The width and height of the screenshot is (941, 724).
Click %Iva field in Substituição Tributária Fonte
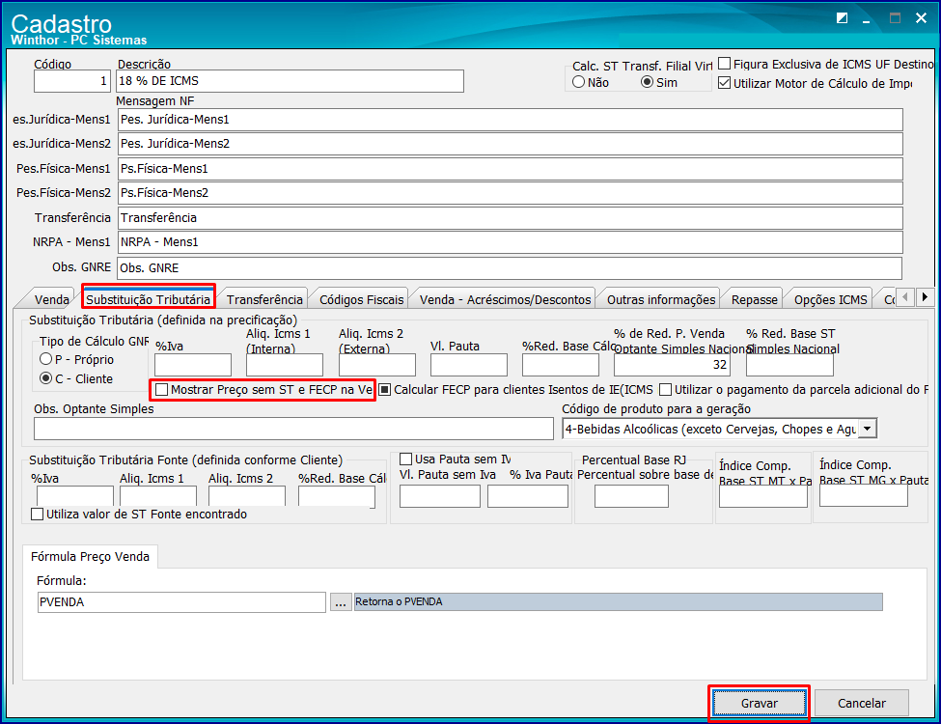[x=75, y=496]
